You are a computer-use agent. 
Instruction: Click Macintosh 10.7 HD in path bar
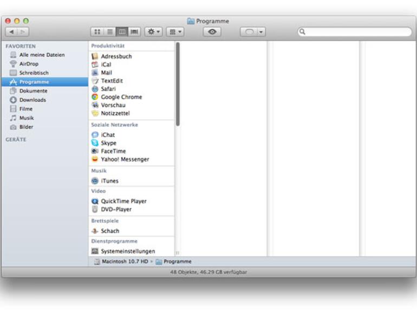[x=121, y=262]
